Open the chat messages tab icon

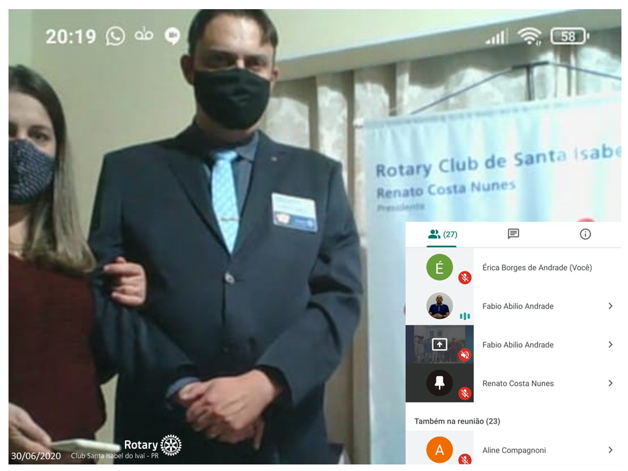click(x=514, y=234)
